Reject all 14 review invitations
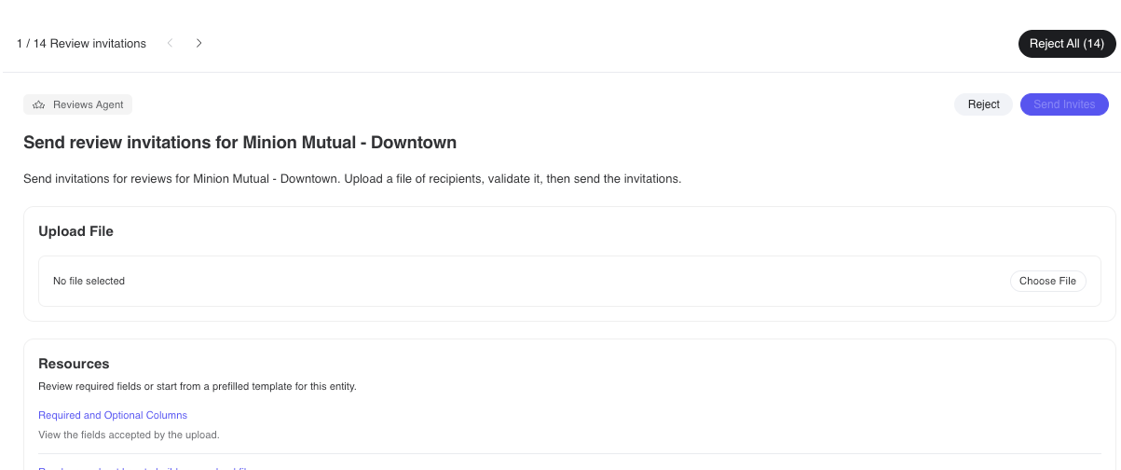This screenshot has width=1121, height=470. point(1067,44)
